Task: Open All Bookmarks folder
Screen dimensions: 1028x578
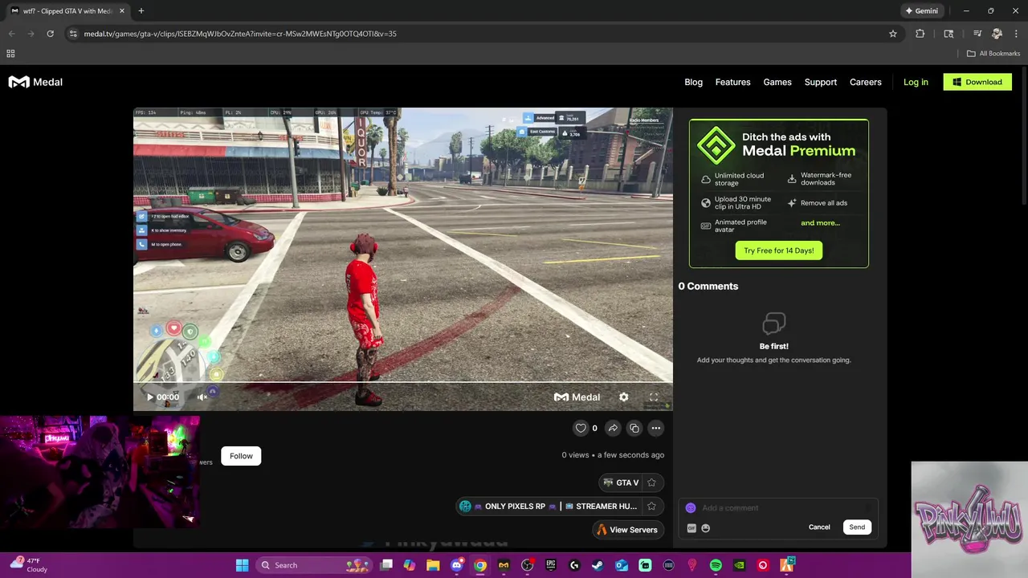Action: coord(993,54)
